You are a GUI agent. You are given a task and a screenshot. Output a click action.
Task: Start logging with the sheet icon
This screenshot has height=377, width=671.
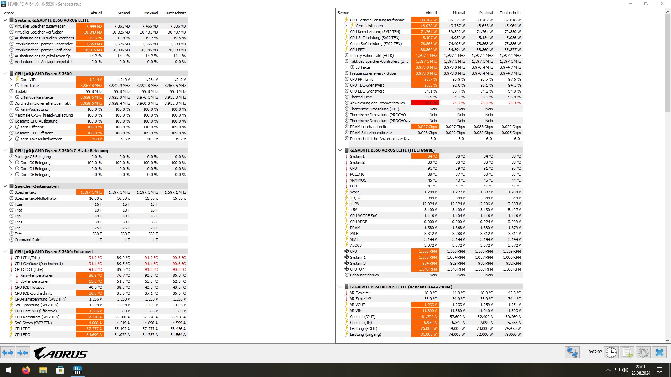click(x=627, y=353)
